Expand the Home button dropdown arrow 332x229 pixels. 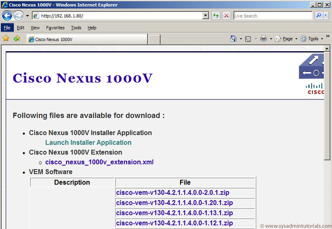(241, 39)
